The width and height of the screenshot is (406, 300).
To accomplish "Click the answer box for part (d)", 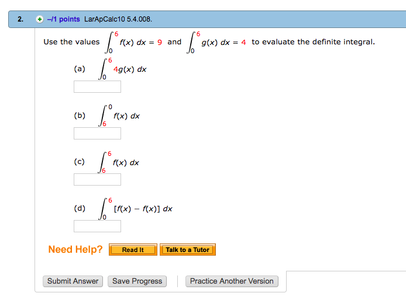I will pos(97,226).
